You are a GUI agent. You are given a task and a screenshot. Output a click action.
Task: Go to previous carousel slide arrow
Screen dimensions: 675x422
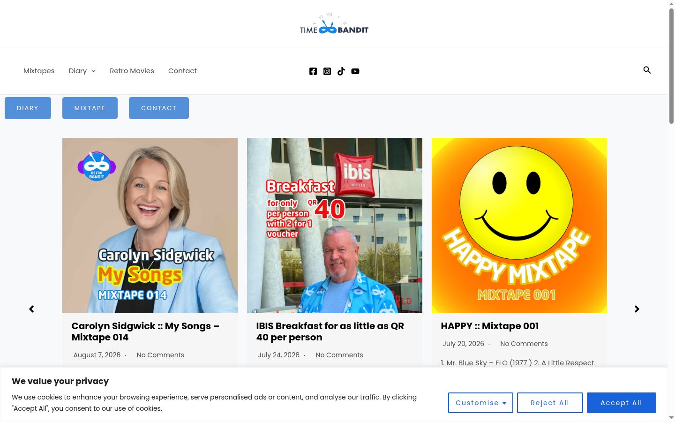point(31,309)
